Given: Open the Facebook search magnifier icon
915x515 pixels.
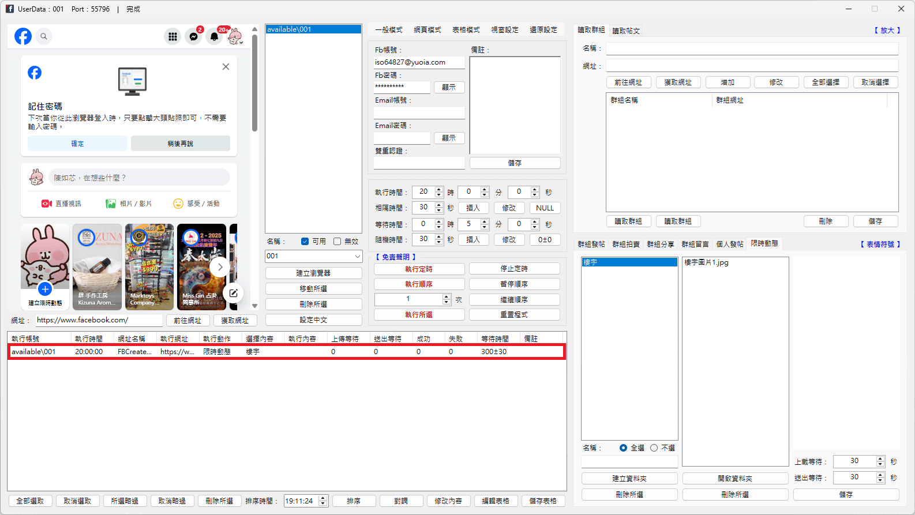Looking at the screenshot, I should pyautogui.click(x=44, y=36).
